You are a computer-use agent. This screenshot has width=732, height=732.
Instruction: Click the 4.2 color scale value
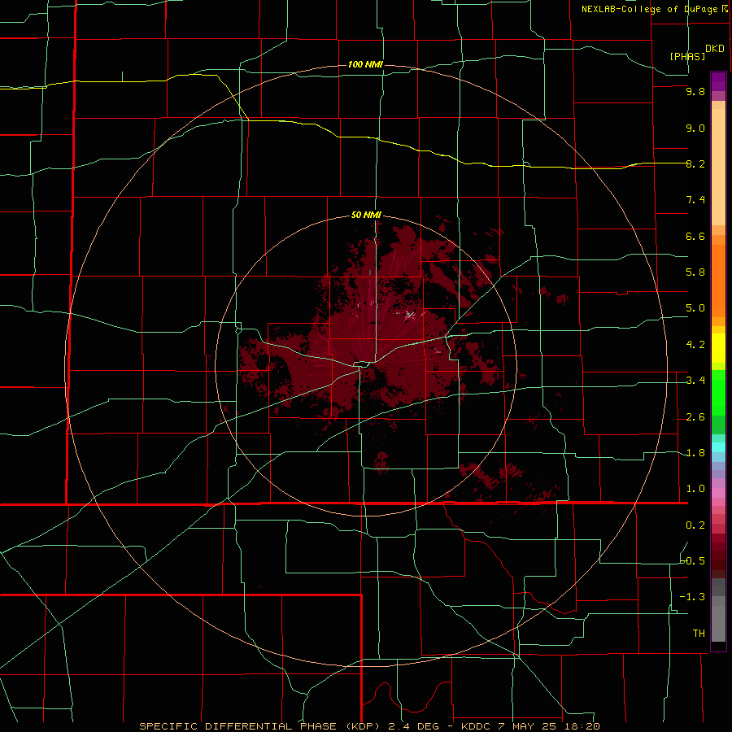coord(695,345)
